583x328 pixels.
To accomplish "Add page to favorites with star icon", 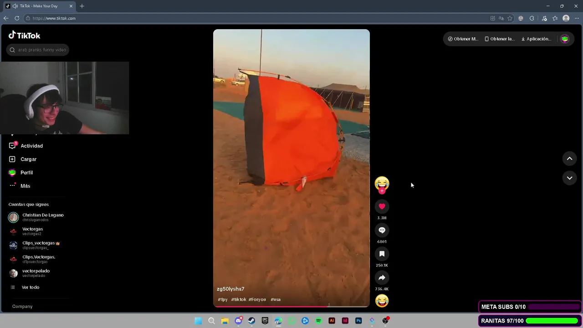I will click(510, 18).
